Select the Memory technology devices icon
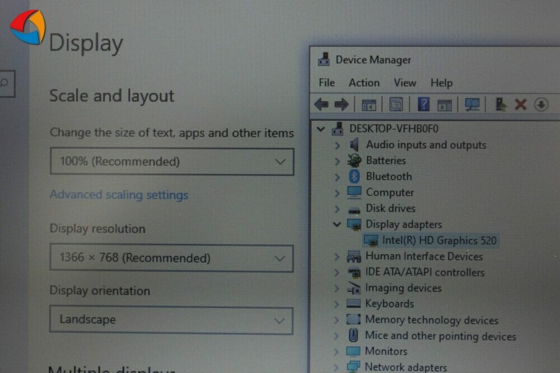The image size is (560, 373). tap(353, 319)
